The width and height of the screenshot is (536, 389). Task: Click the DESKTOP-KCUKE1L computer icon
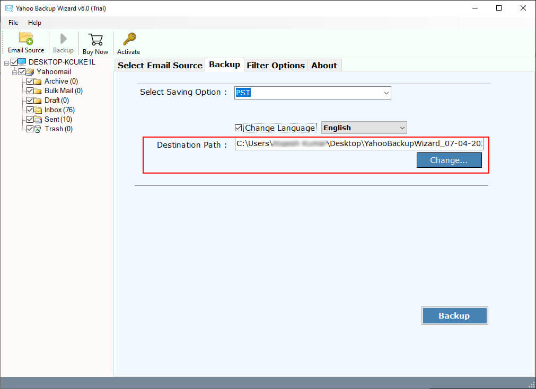[22, 62]
